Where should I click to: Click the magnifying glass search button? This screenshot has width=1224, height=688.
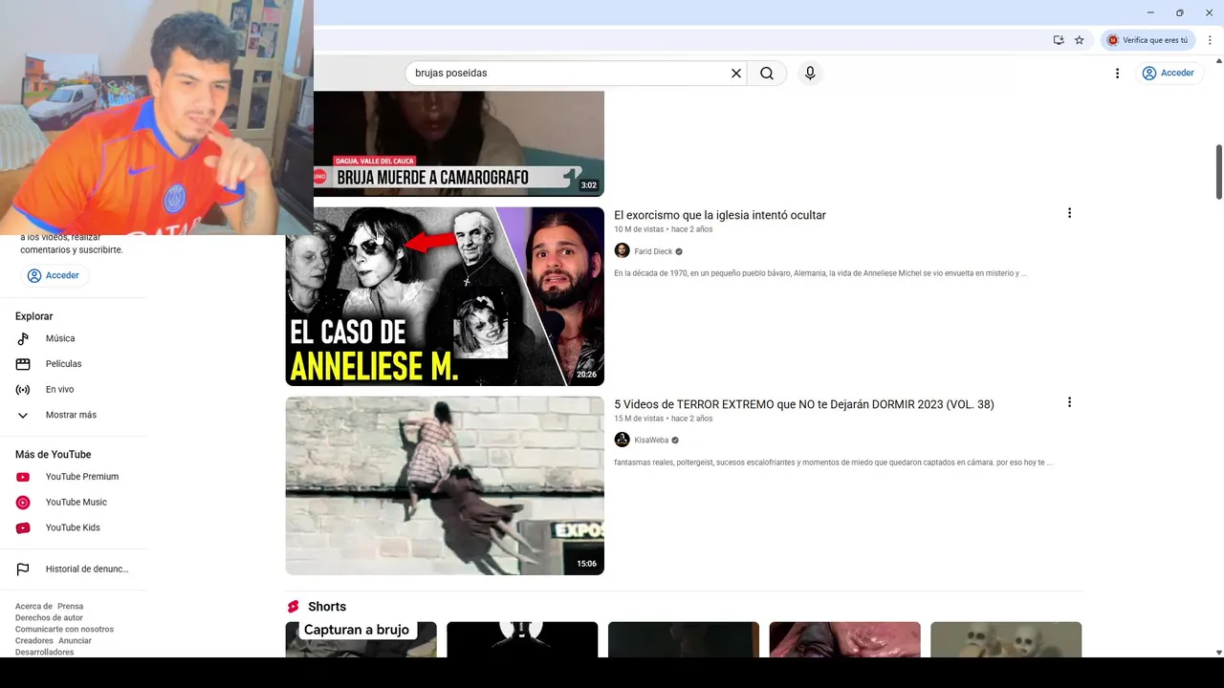[x=767, y=74]
